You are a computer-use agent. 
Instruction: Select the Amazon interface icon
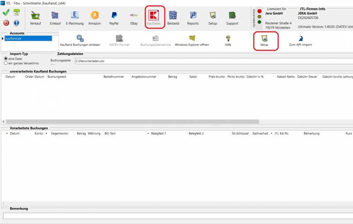94,17
